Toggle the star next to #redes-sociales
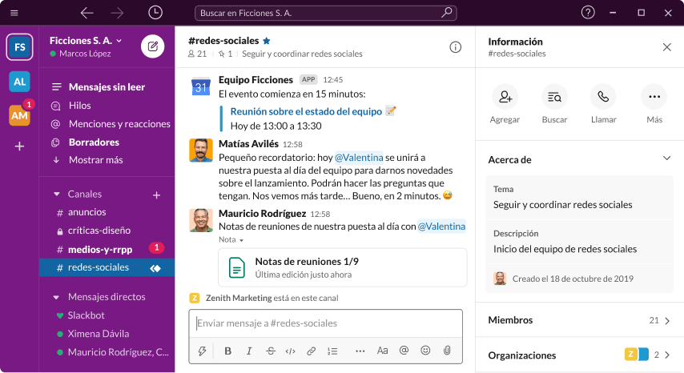684x373 pixels. coord(267,41)
